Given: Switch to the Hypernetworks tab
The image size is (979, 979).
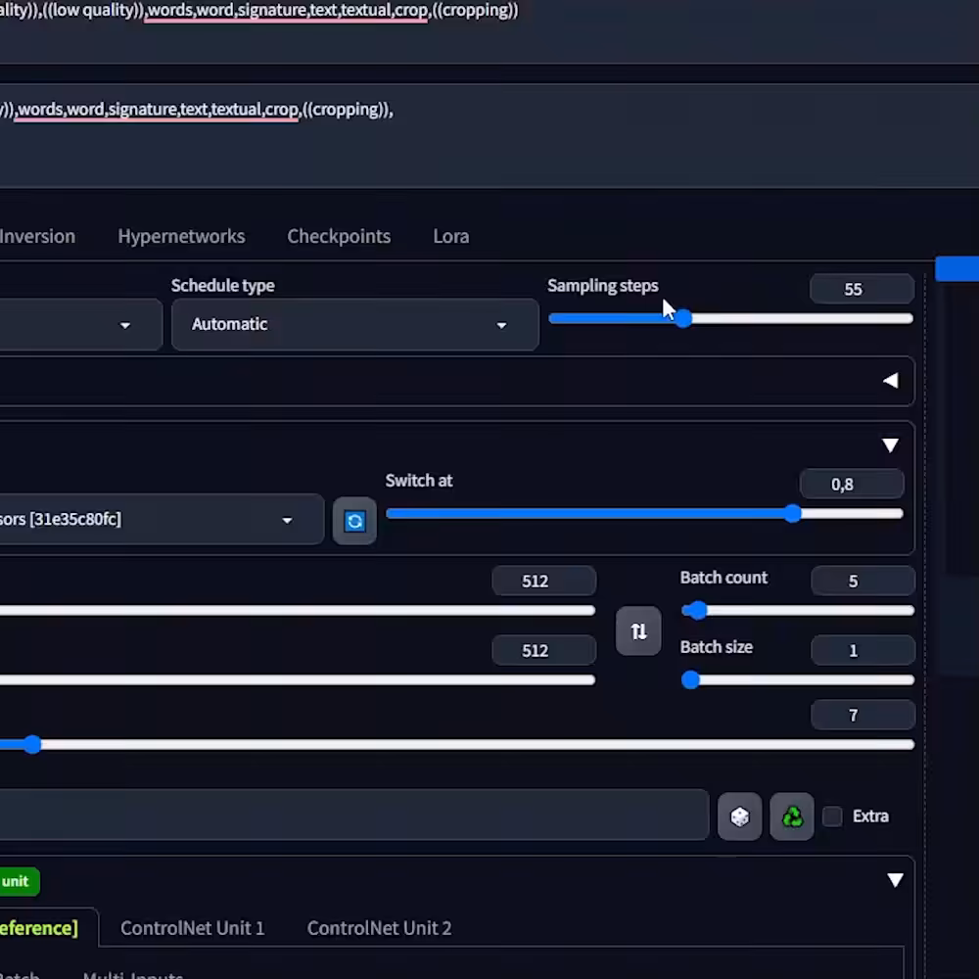Looking at the screenshot, I should click(181, 236).
